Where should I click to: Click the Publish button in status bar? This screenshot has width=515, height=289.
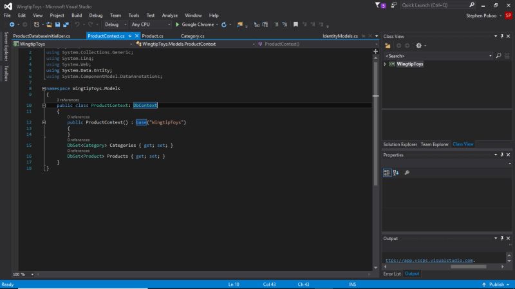[496, 284]
